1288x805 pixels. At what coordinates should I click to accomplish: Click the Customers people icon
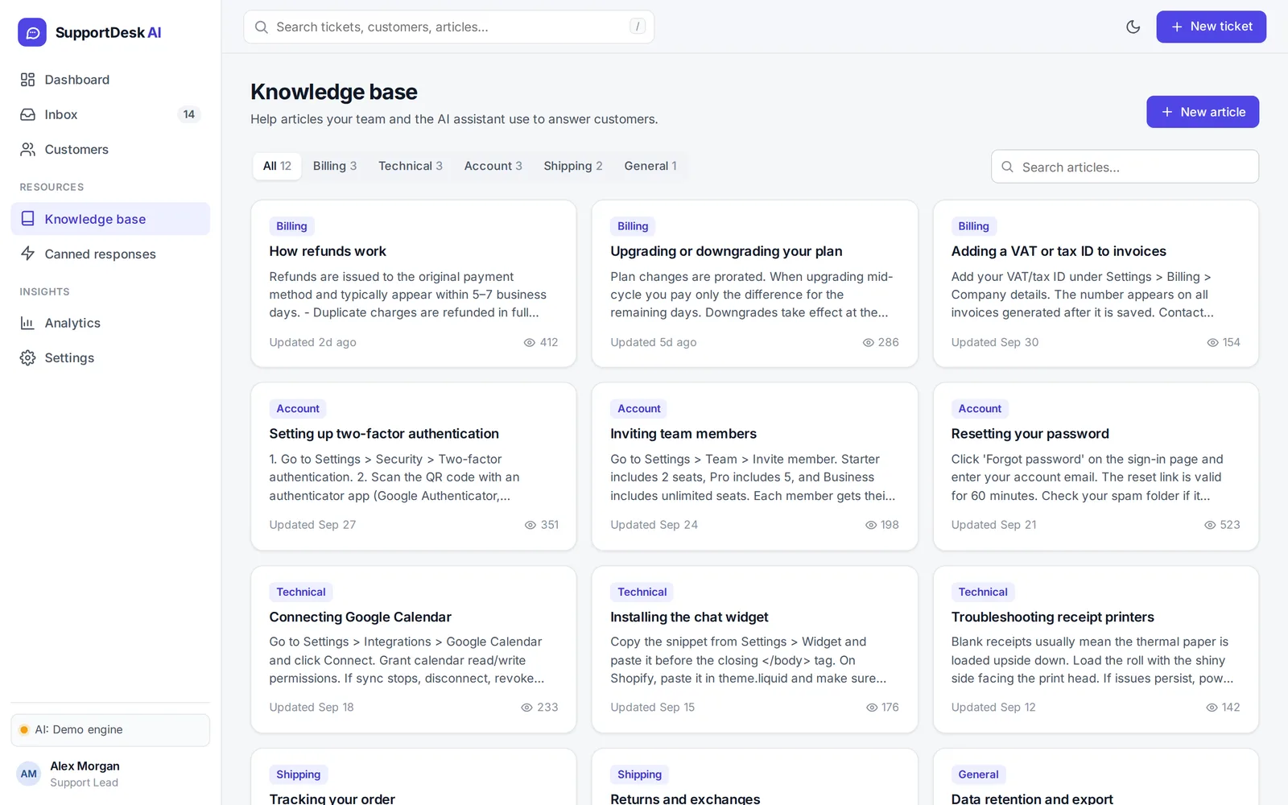tap(27, 149)
